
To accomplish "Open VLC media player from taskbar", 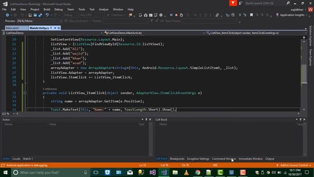I will point(186,173).
